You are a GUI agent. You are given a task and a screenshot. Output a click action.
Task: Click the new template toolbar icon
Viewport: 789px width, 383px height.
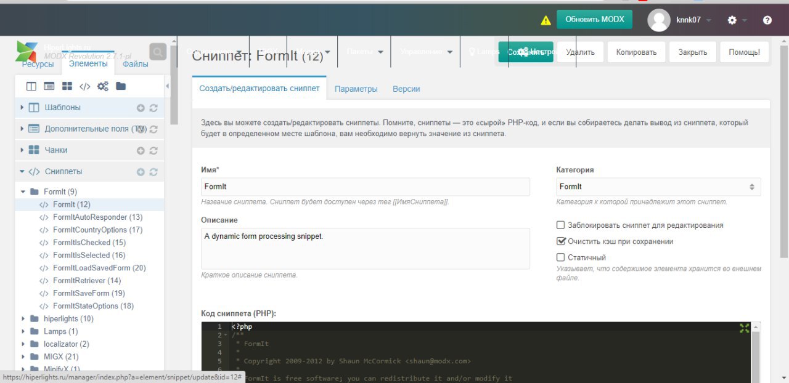(x=31, y=86)
